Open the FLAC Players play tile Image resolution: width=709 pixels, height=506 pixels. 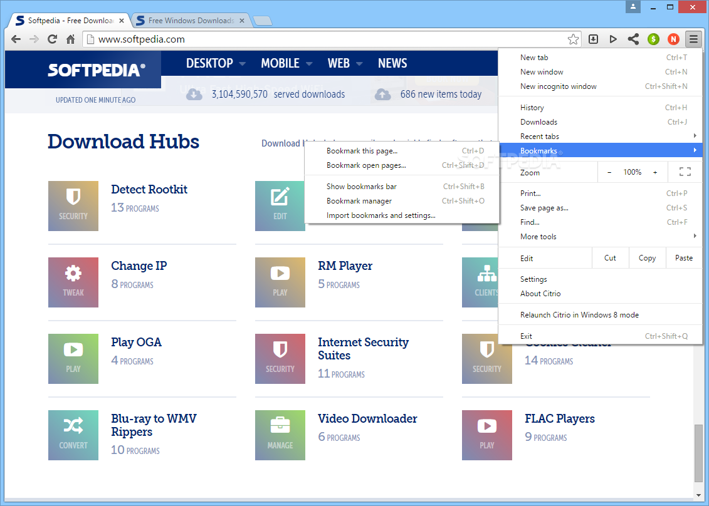486,435
